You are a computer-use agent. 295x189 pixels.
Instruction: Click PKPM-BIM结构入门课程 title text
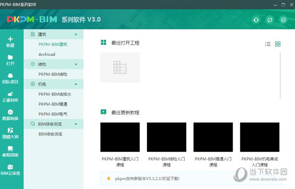pyautogui.click(x=167, y=162)
